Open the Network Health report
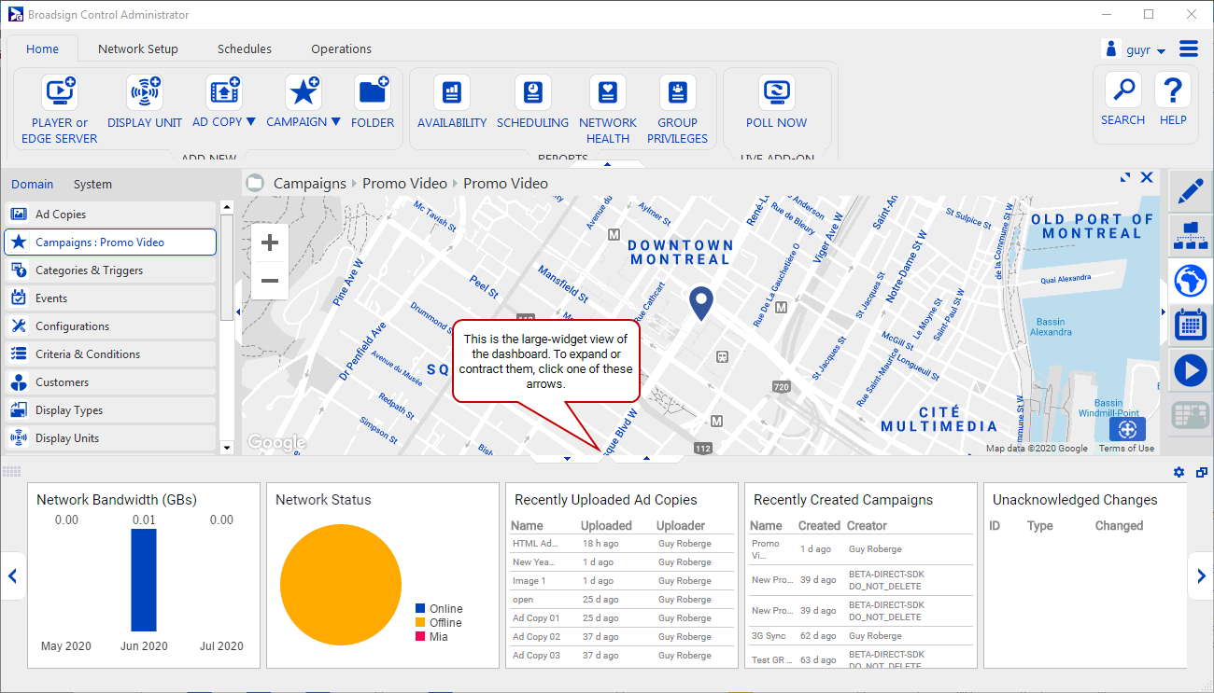The width and height of the screenshot is (1214, 693). (x=608, y=110)
